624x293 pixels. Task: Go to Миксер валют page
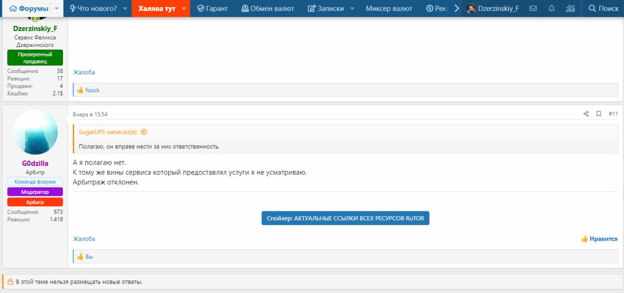coord(389,8)
